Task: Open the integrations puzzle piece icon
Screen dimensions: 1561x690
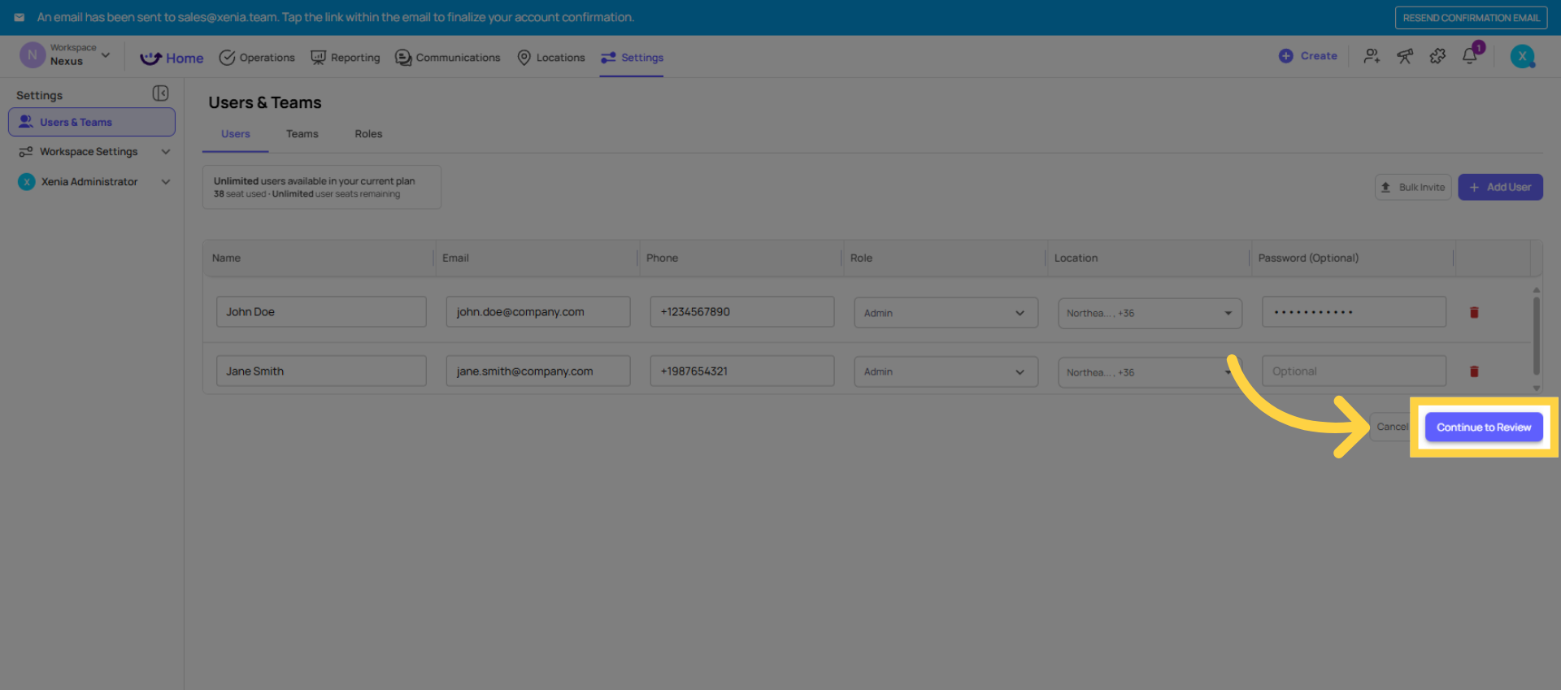Action: (1437, 56)
